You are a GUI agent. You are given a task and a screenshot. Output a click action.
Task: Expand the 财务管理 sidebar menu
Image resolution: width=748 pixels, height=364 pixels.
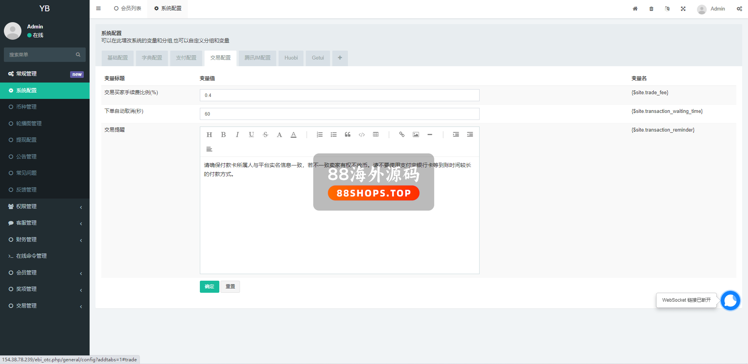click(45, 239)
